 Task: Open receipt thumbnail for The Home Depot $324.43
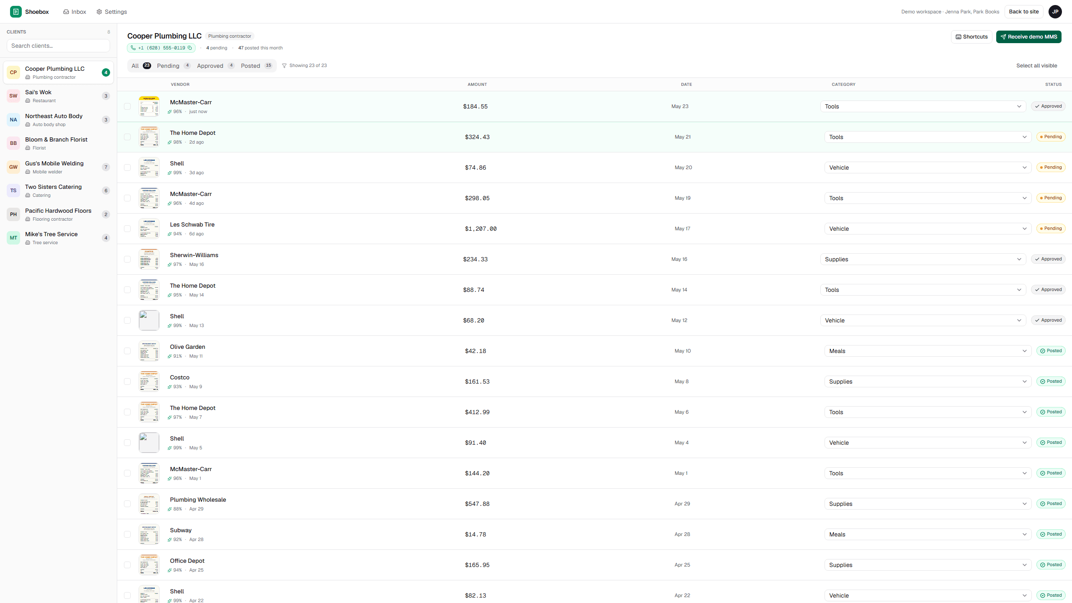[x=149, y=137]
